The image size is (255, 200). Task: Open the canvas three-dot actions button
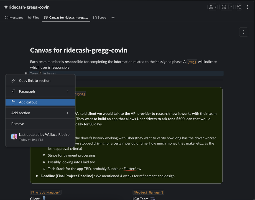(x=244, y=32)
